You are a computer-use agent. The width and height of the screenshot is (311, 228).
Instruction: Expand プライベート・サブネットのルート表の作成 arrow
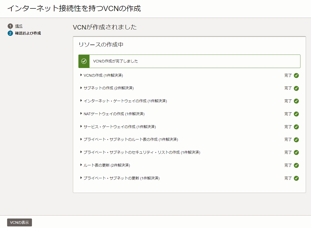pos(81,139)
